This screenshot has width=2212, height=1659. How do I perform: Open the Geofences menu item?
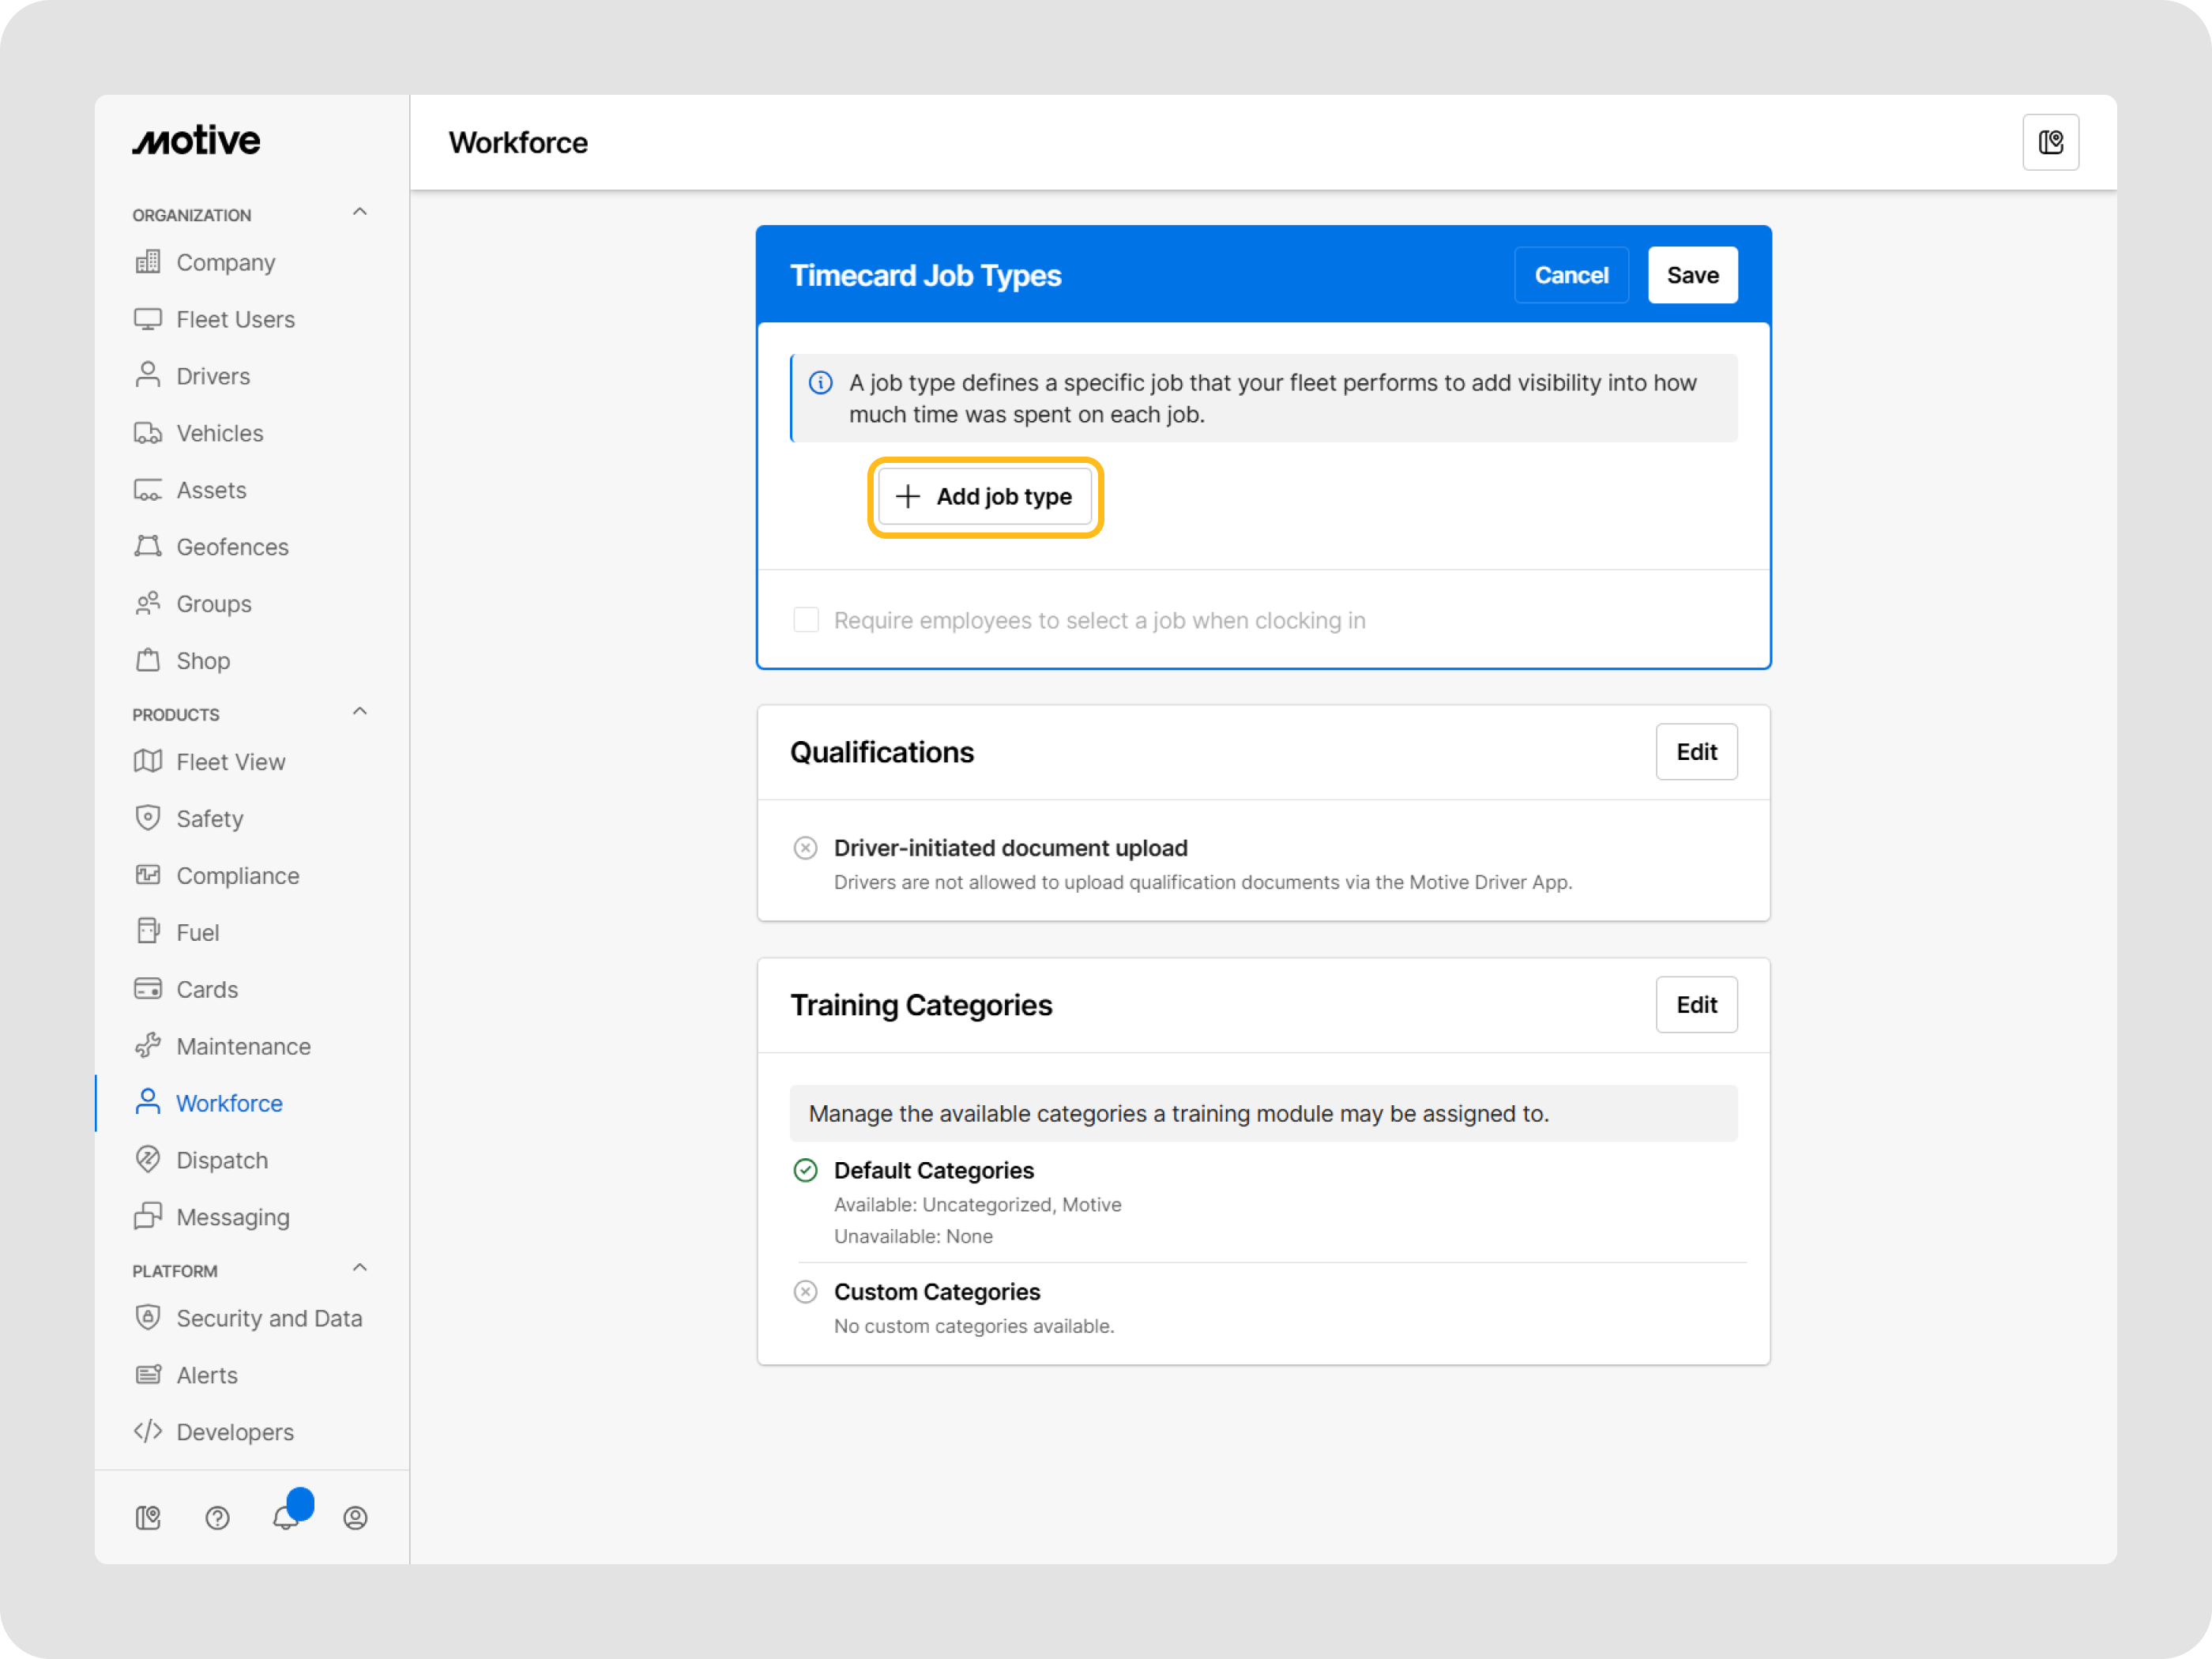(x=232, y=547)
